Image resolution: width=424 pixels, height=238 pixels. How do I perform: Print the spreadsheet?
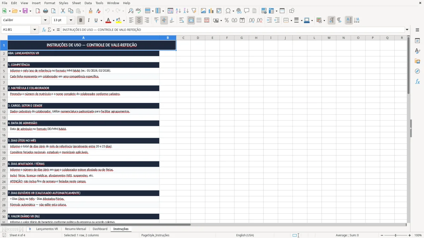click(x=46, y=11)
